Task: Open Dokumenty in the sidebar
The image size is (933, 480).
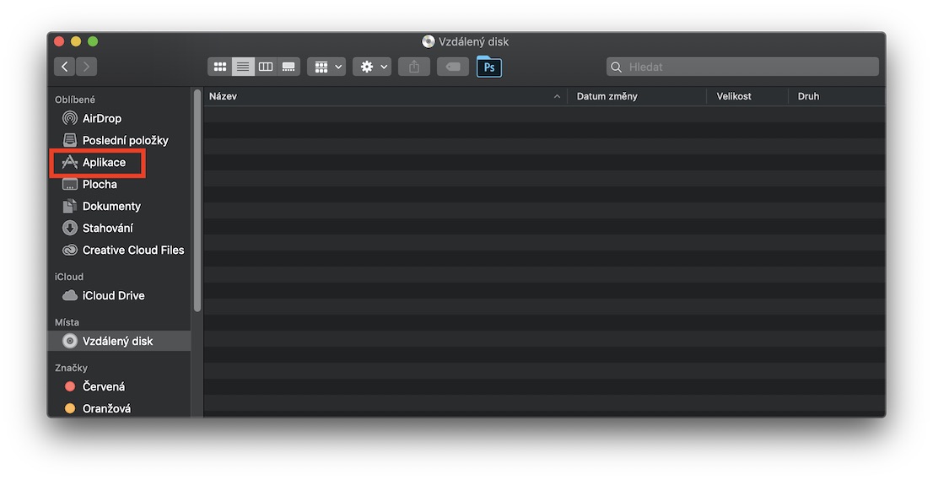Action: (119, 207)
